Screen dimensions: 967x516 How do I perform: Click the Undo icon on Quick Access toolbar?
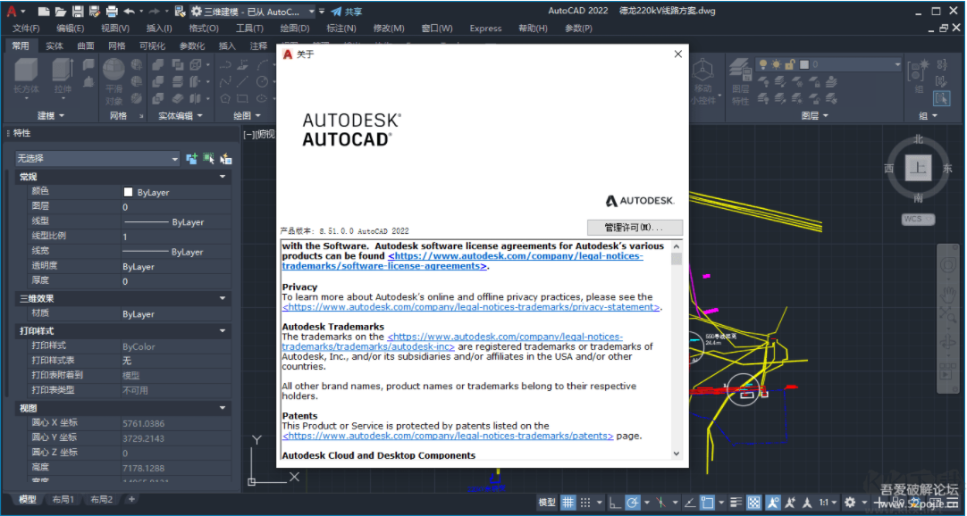pos(130,11)
